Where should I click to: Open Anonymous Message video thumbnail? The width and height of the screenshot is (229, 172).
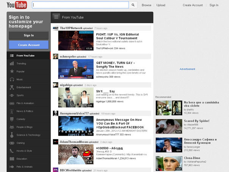tap(76, 126)
